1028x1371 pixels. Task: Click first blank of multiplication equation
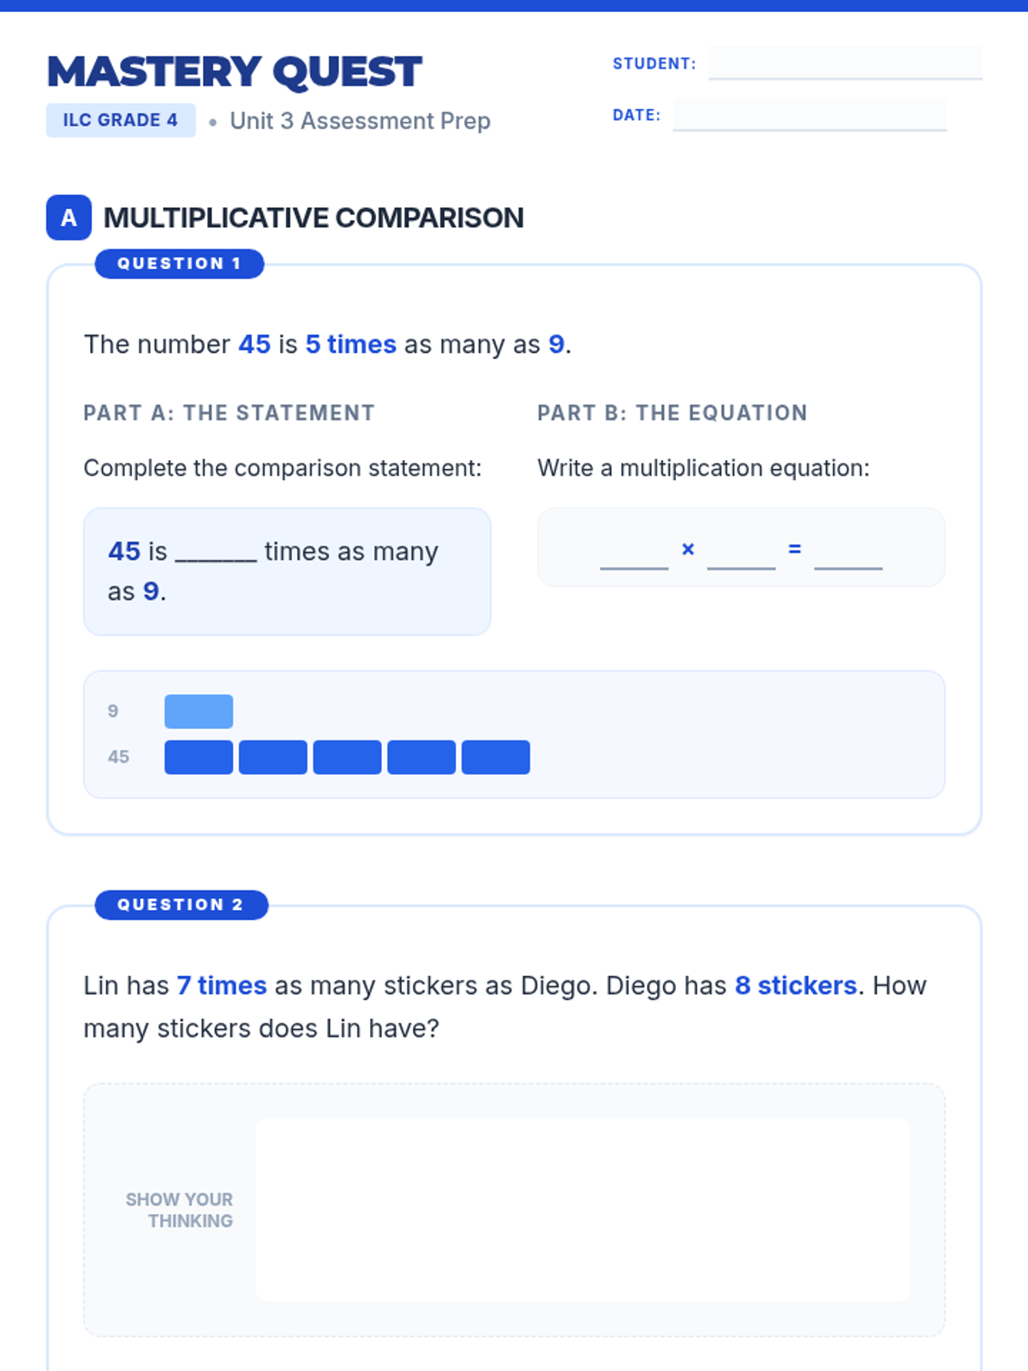(634, 554)
